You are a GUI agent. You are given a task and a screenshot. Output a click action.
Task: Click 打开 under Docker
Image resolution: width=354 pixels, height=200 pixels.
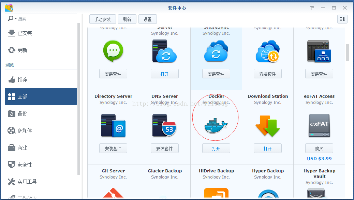pyautogui.click(x=216, y=148)
